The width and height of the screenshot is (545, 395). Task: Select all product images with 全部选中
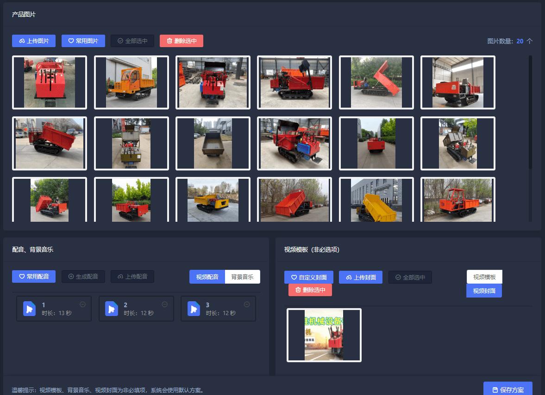pos(132,41)
